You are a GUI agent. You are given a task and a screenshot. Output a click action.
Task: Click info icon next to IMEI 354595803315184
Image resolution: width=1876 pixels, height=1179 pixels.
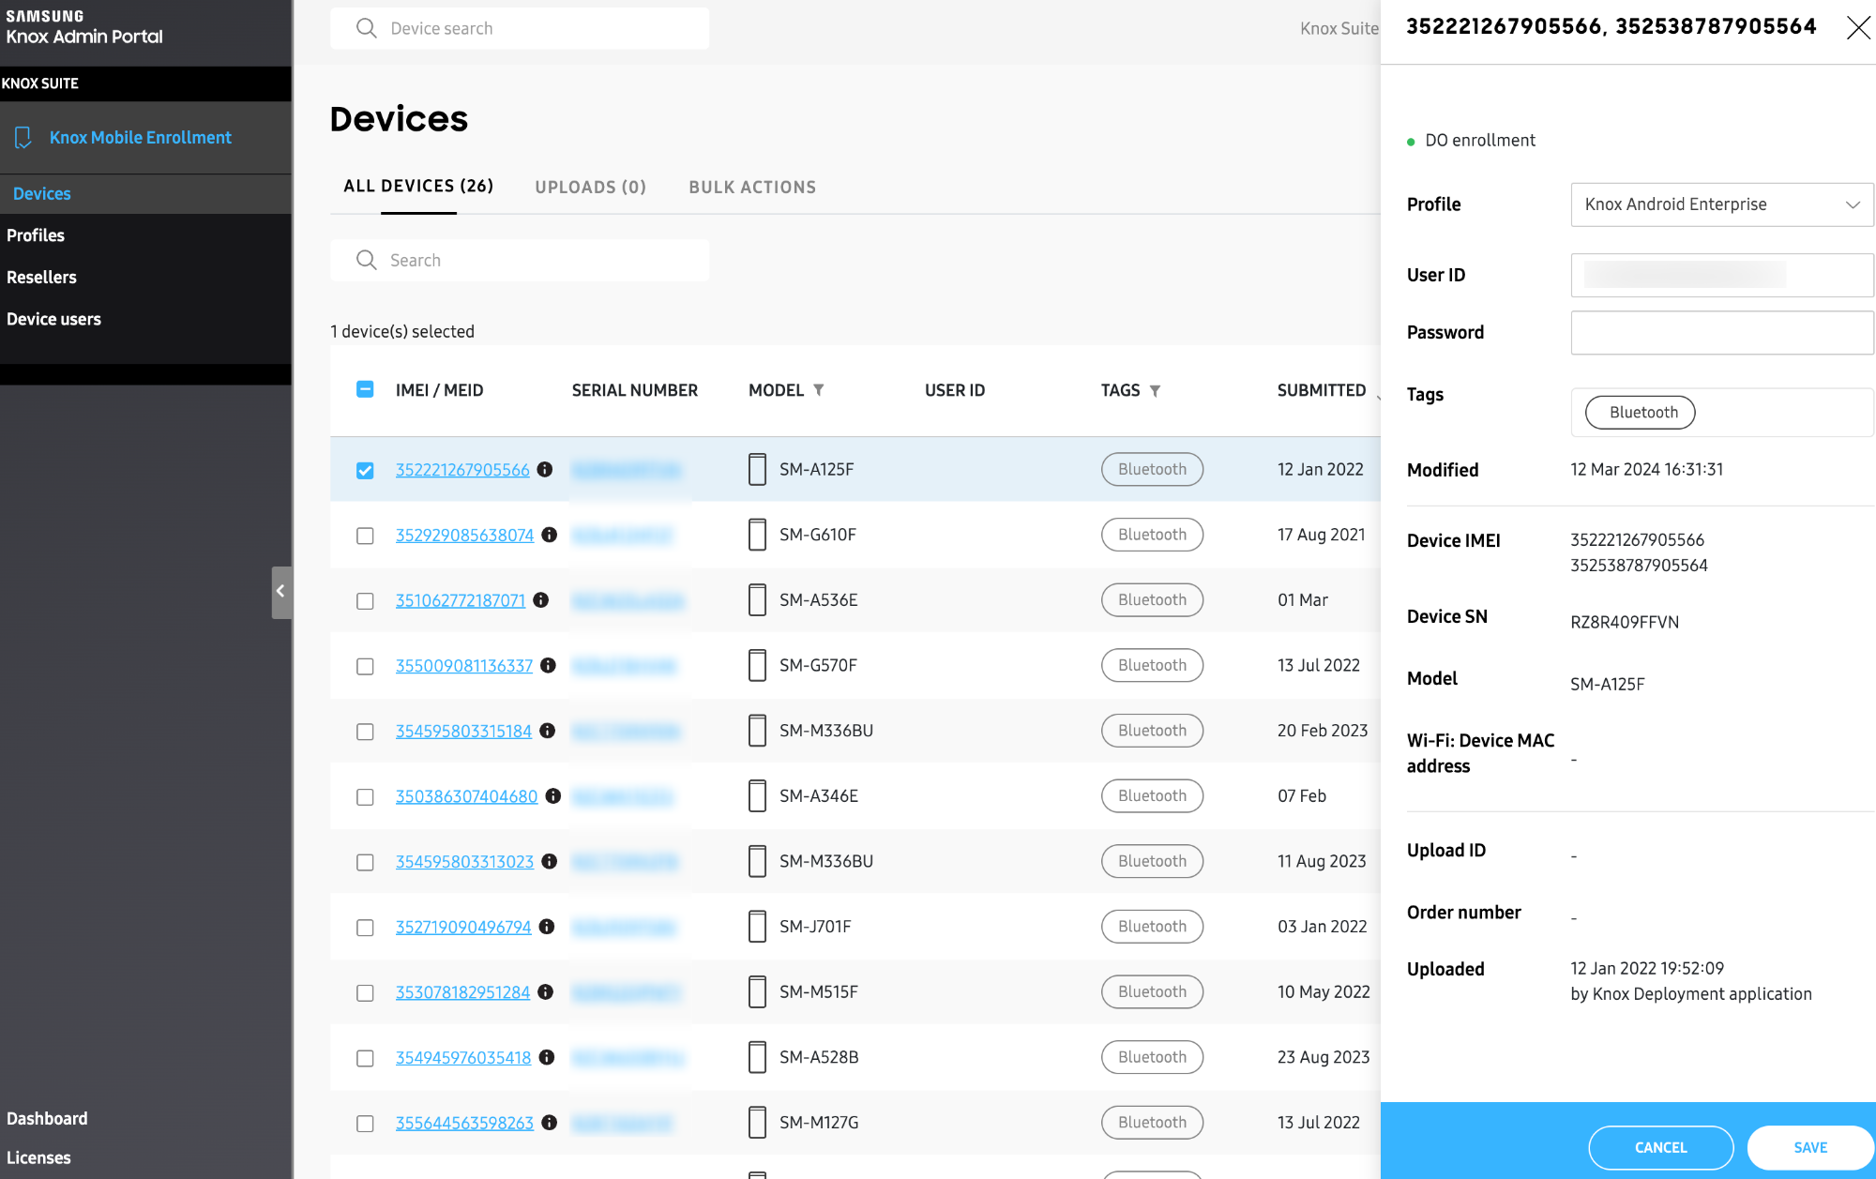pos(548,731)
